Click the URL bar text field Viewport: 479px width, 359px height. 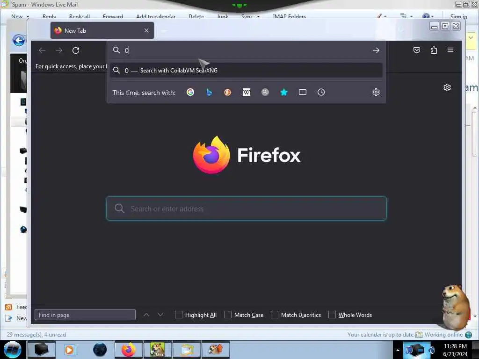pyautogui.click(x=246, y=50)
